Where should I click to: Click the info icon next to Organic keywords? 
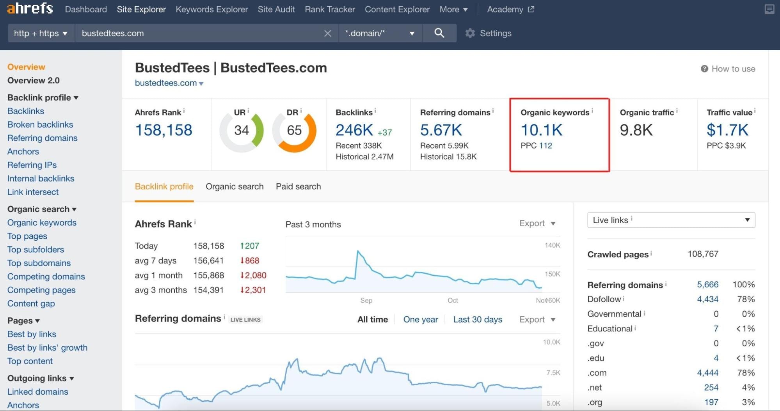[x=592, y=110]
